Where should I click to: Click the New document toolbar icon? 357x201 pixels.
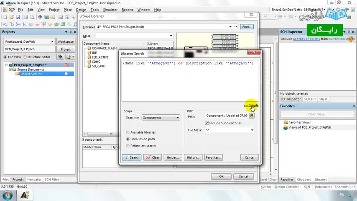(5, 17)
